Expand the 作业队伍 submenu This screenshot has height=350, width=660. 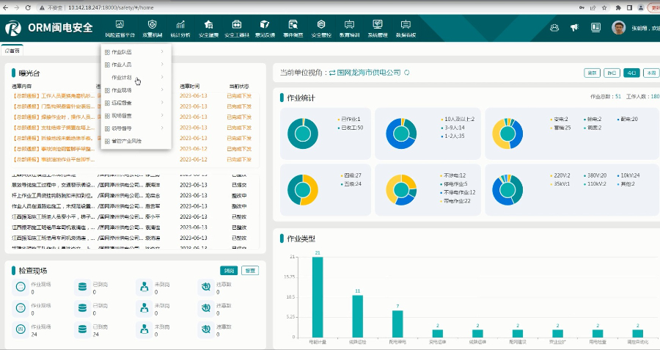point(161,52)
